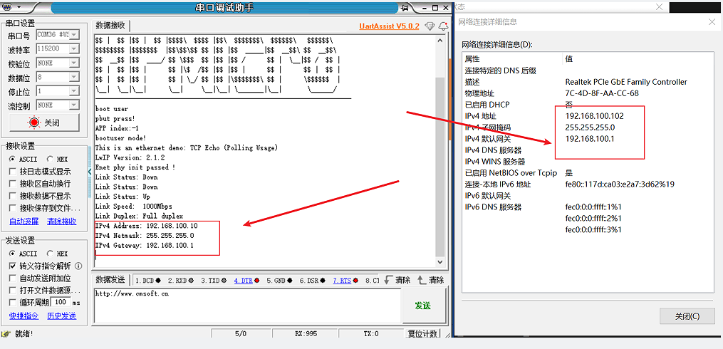
Task: Click the ready status icon beside 就绪
Action: coord(6,334)
